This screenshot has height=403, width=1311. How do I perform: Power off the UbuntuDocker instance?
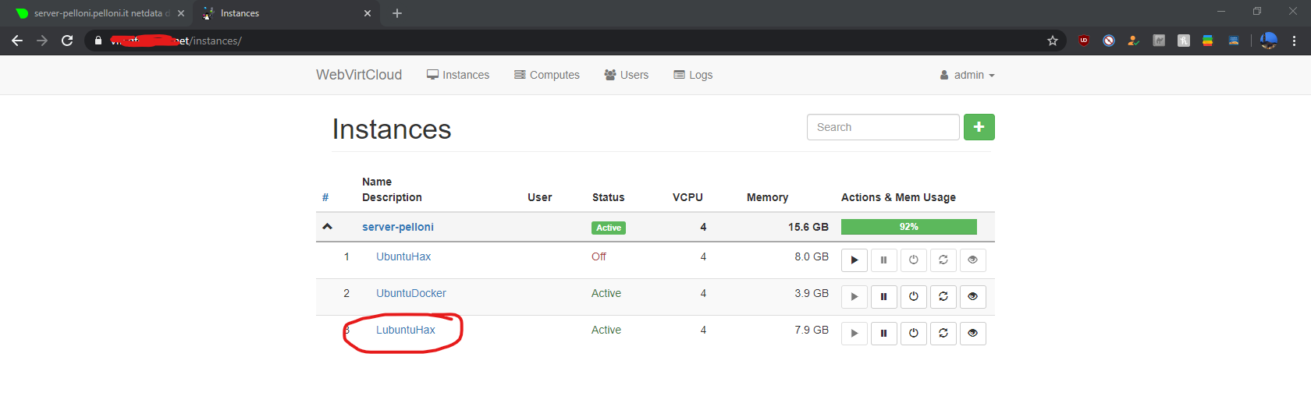[913, 296]
